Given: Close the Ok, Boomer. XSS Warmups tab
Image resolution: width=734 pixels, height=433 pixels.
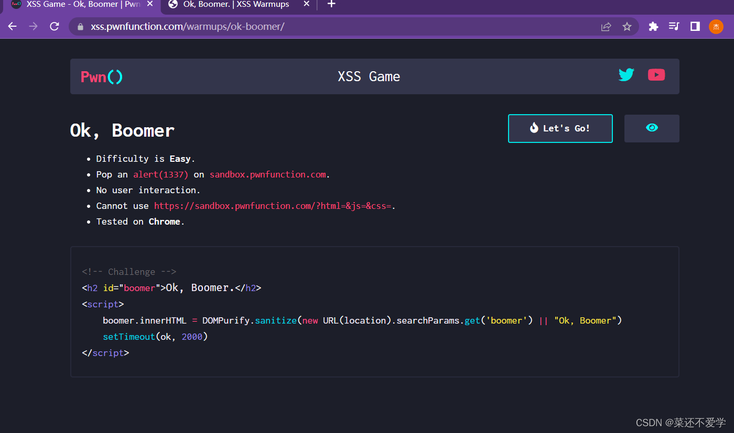Looking at the screenshot, I should pos(307,4).
